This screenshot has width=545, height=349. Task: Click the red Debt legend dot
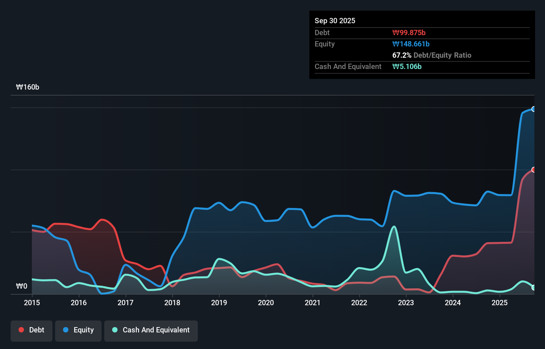click(21, 329)
